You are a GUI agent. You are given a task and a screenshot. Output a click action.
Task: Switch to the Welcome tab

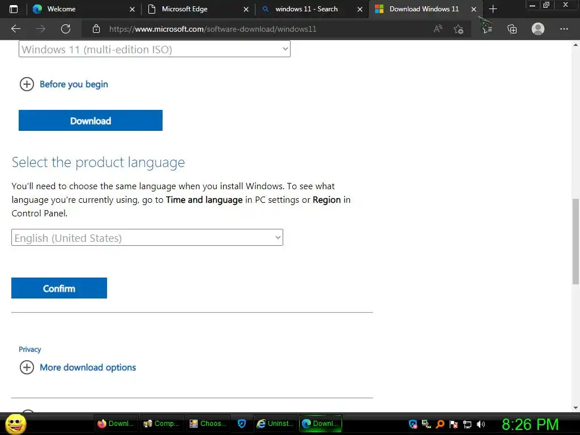pyautogui.click(x=84, y=9)
